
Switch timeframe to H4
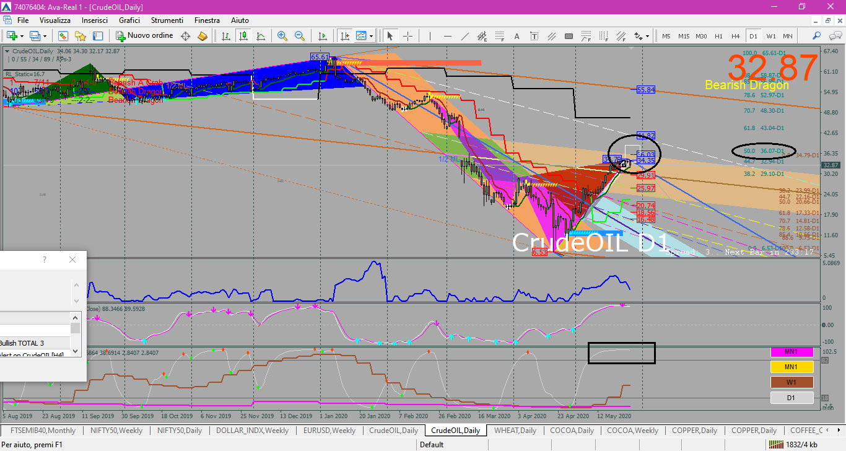point(736,36)
